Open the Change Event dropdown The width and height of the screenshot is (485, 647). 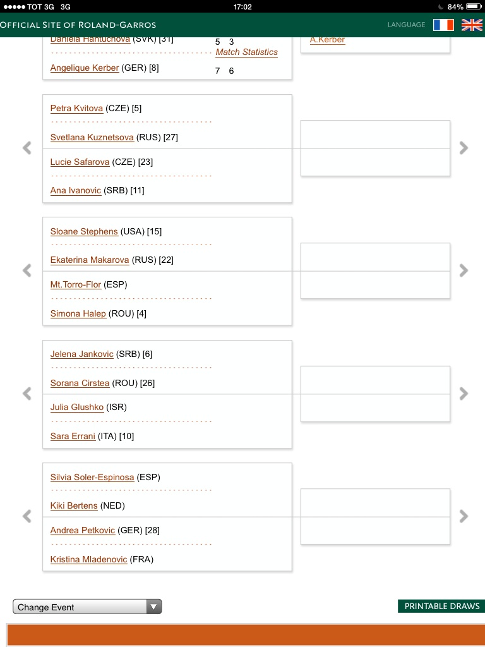[x=87, y=607]
